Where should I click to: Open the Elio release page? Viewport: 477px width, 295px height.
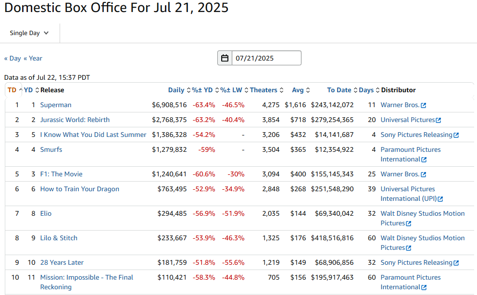46,214
